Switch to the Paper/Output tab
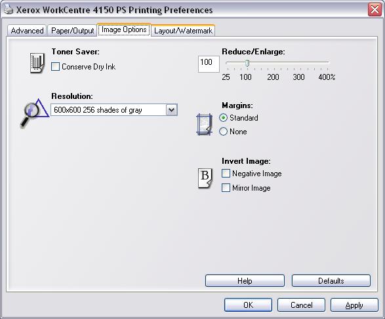Image resolution: width=385 pixels, height=319 pixels. coord(72,31)
